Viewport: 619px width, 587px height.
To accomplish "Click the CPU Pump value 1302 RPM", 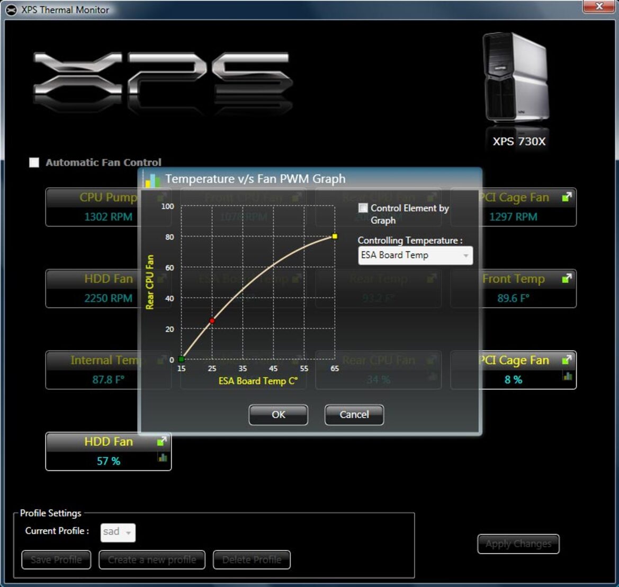I will click(x=108, y=217).
